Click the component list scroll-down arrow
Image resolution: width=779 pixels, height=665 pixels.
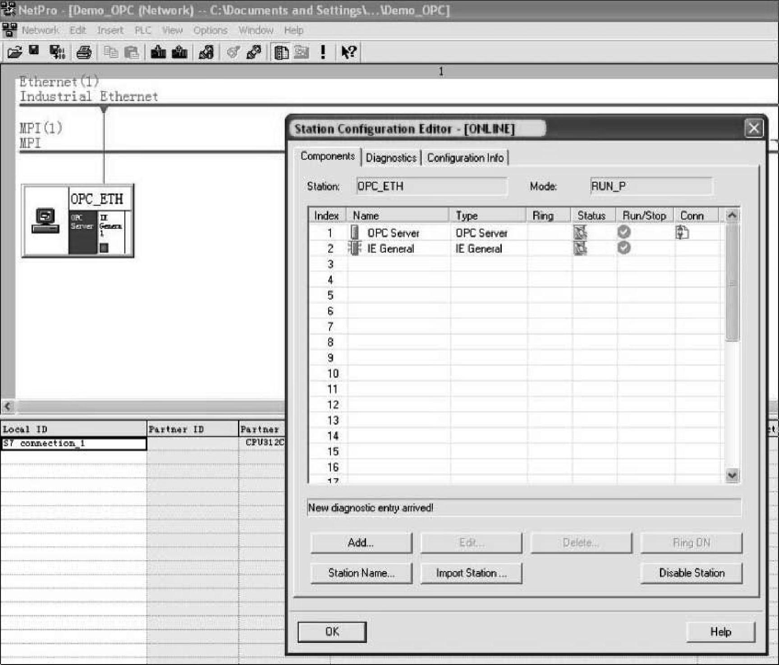732,475
